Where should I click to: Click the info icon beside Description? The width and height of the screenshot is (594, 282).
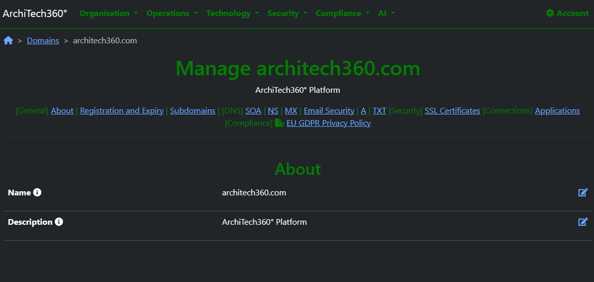pos(59,222)
